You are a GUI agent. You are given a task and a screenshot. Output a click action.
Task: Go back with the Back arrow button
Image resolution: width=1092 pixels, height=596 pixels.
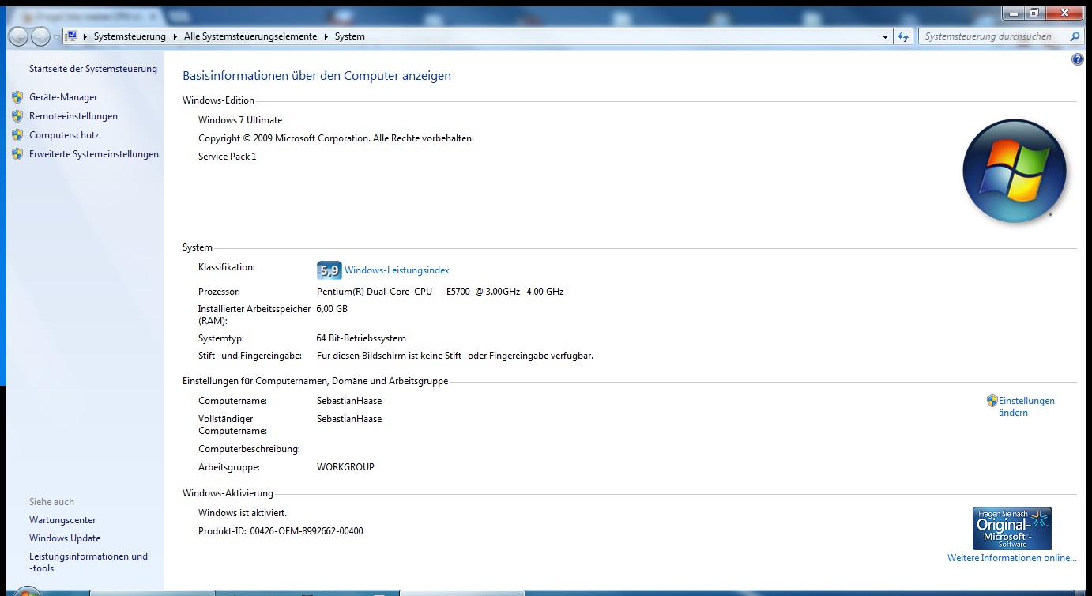(18, 36)
